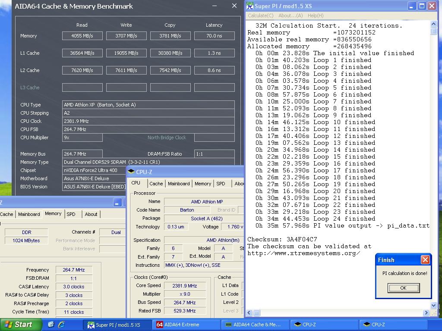Click the L2 Cache Latency value 8.6 ns
Screen dimensions: 442x331
(x=214, y=70)
